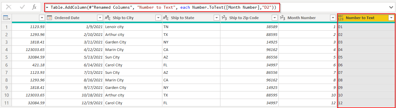The image size is (396, 108).
Task: Open Ship to State filter dropdown
Action: click(217, 18)
